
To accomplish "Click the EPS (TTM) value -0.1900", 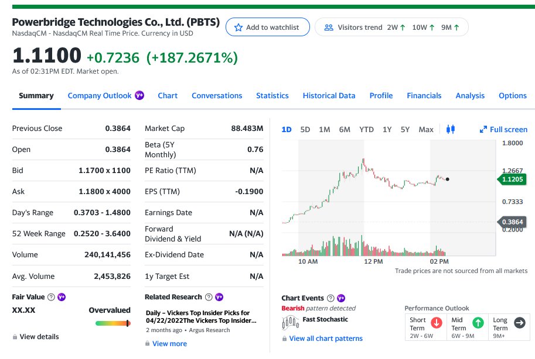I will 249,191.
